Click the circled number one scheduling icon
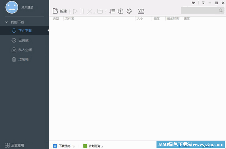226x149 pixels. [x=120, y=11]
